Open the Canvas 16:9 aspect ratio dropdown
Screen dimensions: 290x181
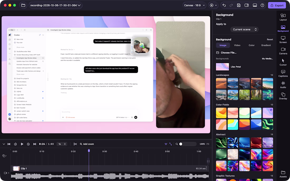194,5
